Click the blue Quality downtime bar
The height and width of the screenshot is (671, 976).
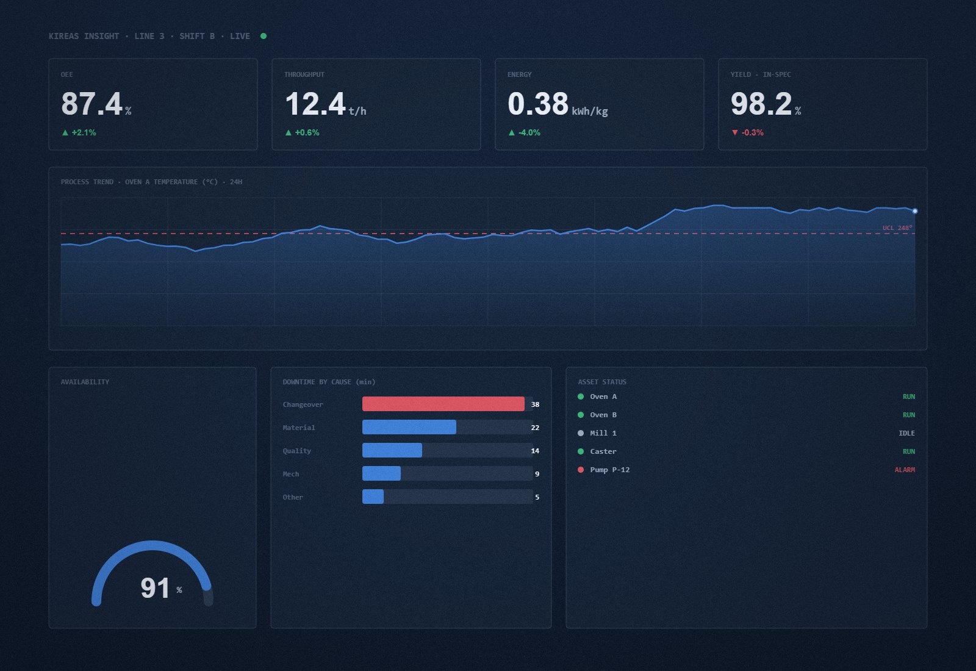click(392, 450)
